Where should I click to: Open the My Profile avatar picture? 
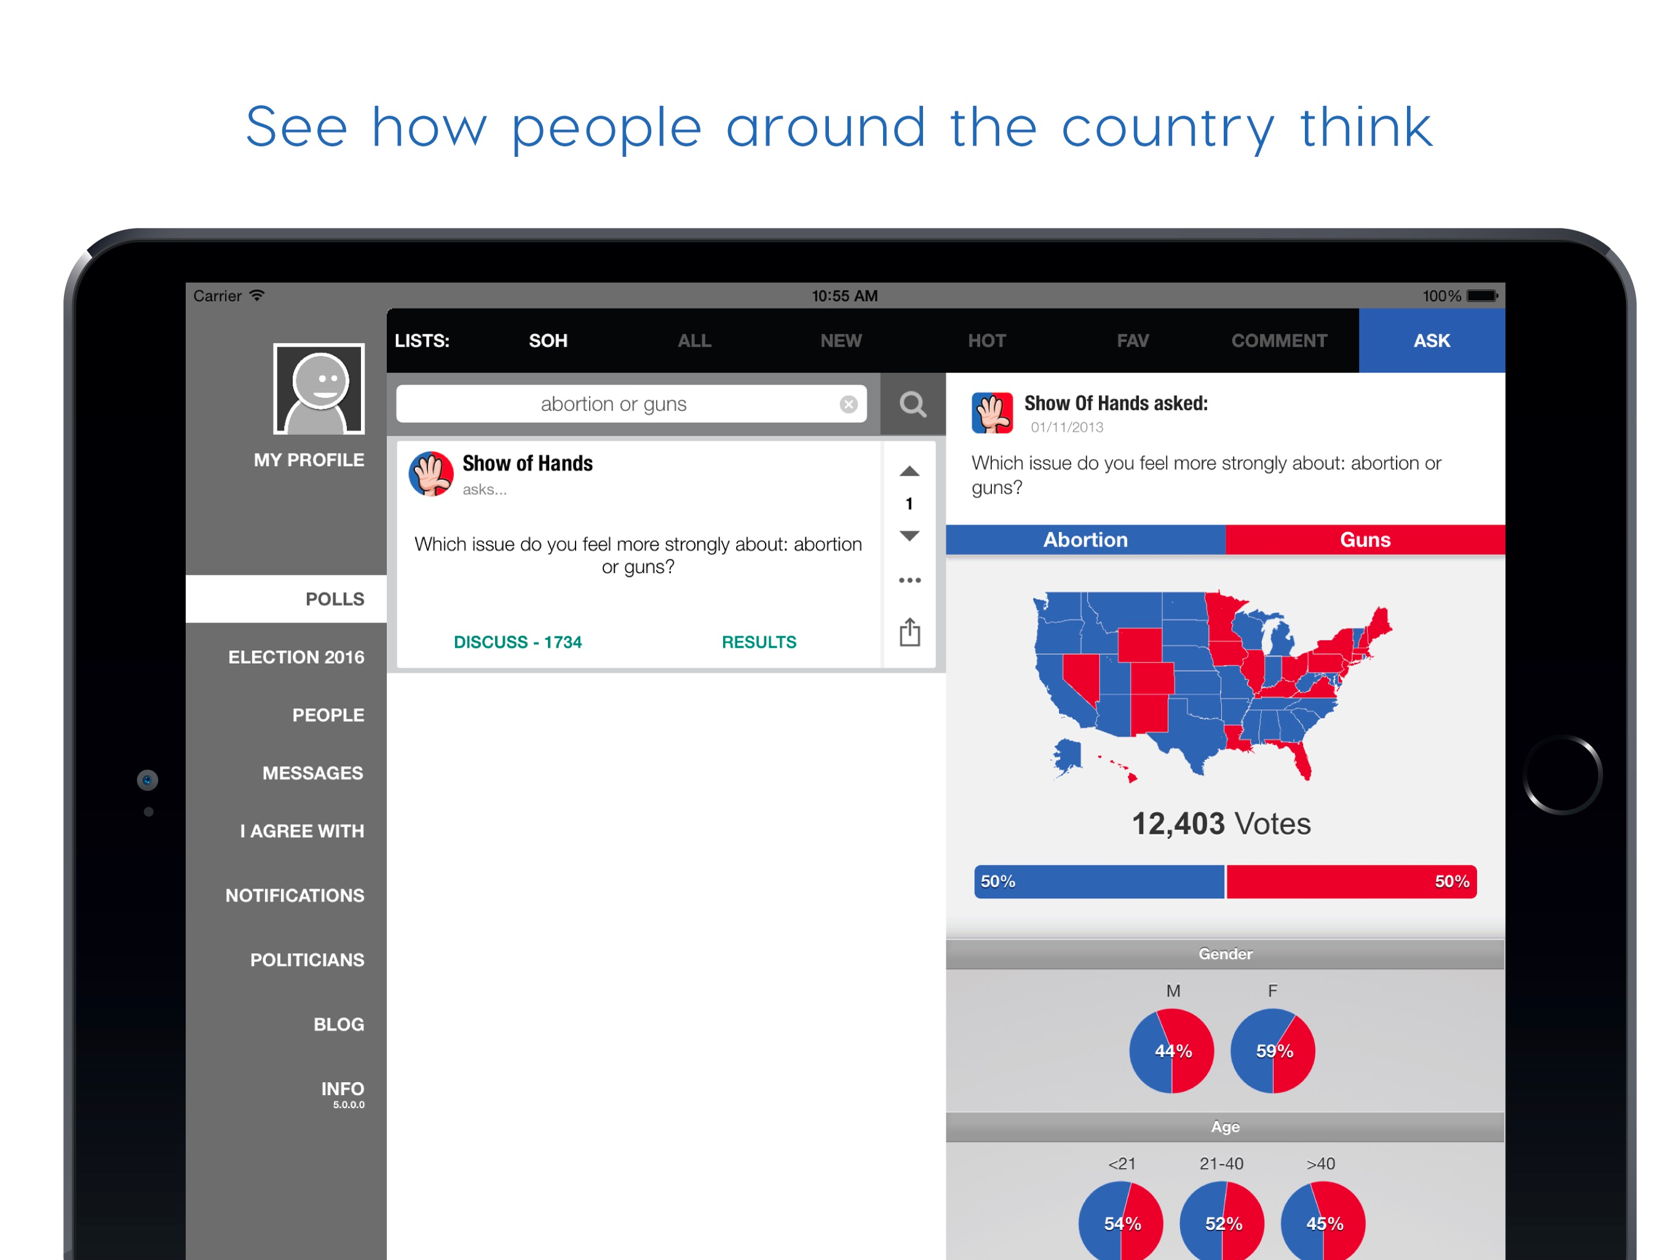pyautogui.click(x=318, y=388)
